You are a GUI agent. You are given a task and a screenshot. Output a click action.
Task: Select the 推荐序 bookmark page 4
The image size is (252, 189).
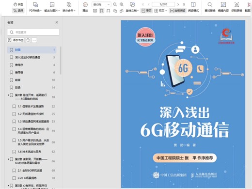pyautogui.click(x=32, y=65)
